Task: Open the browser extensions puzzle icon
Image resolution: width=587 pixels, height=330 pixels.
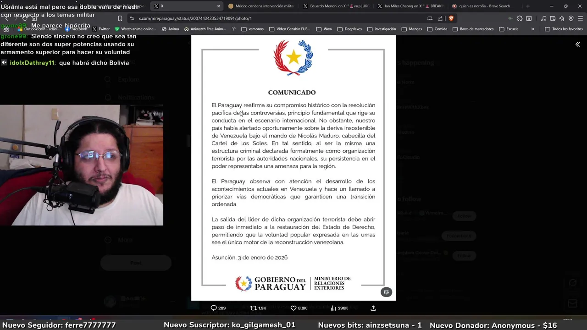Action: click(520, 18)
